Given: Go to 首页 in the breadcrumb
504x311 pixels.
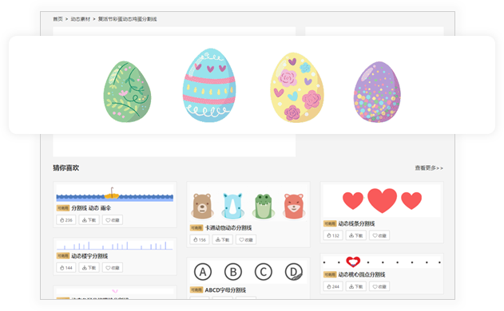Looking at the screenshot, I should 58,19.
